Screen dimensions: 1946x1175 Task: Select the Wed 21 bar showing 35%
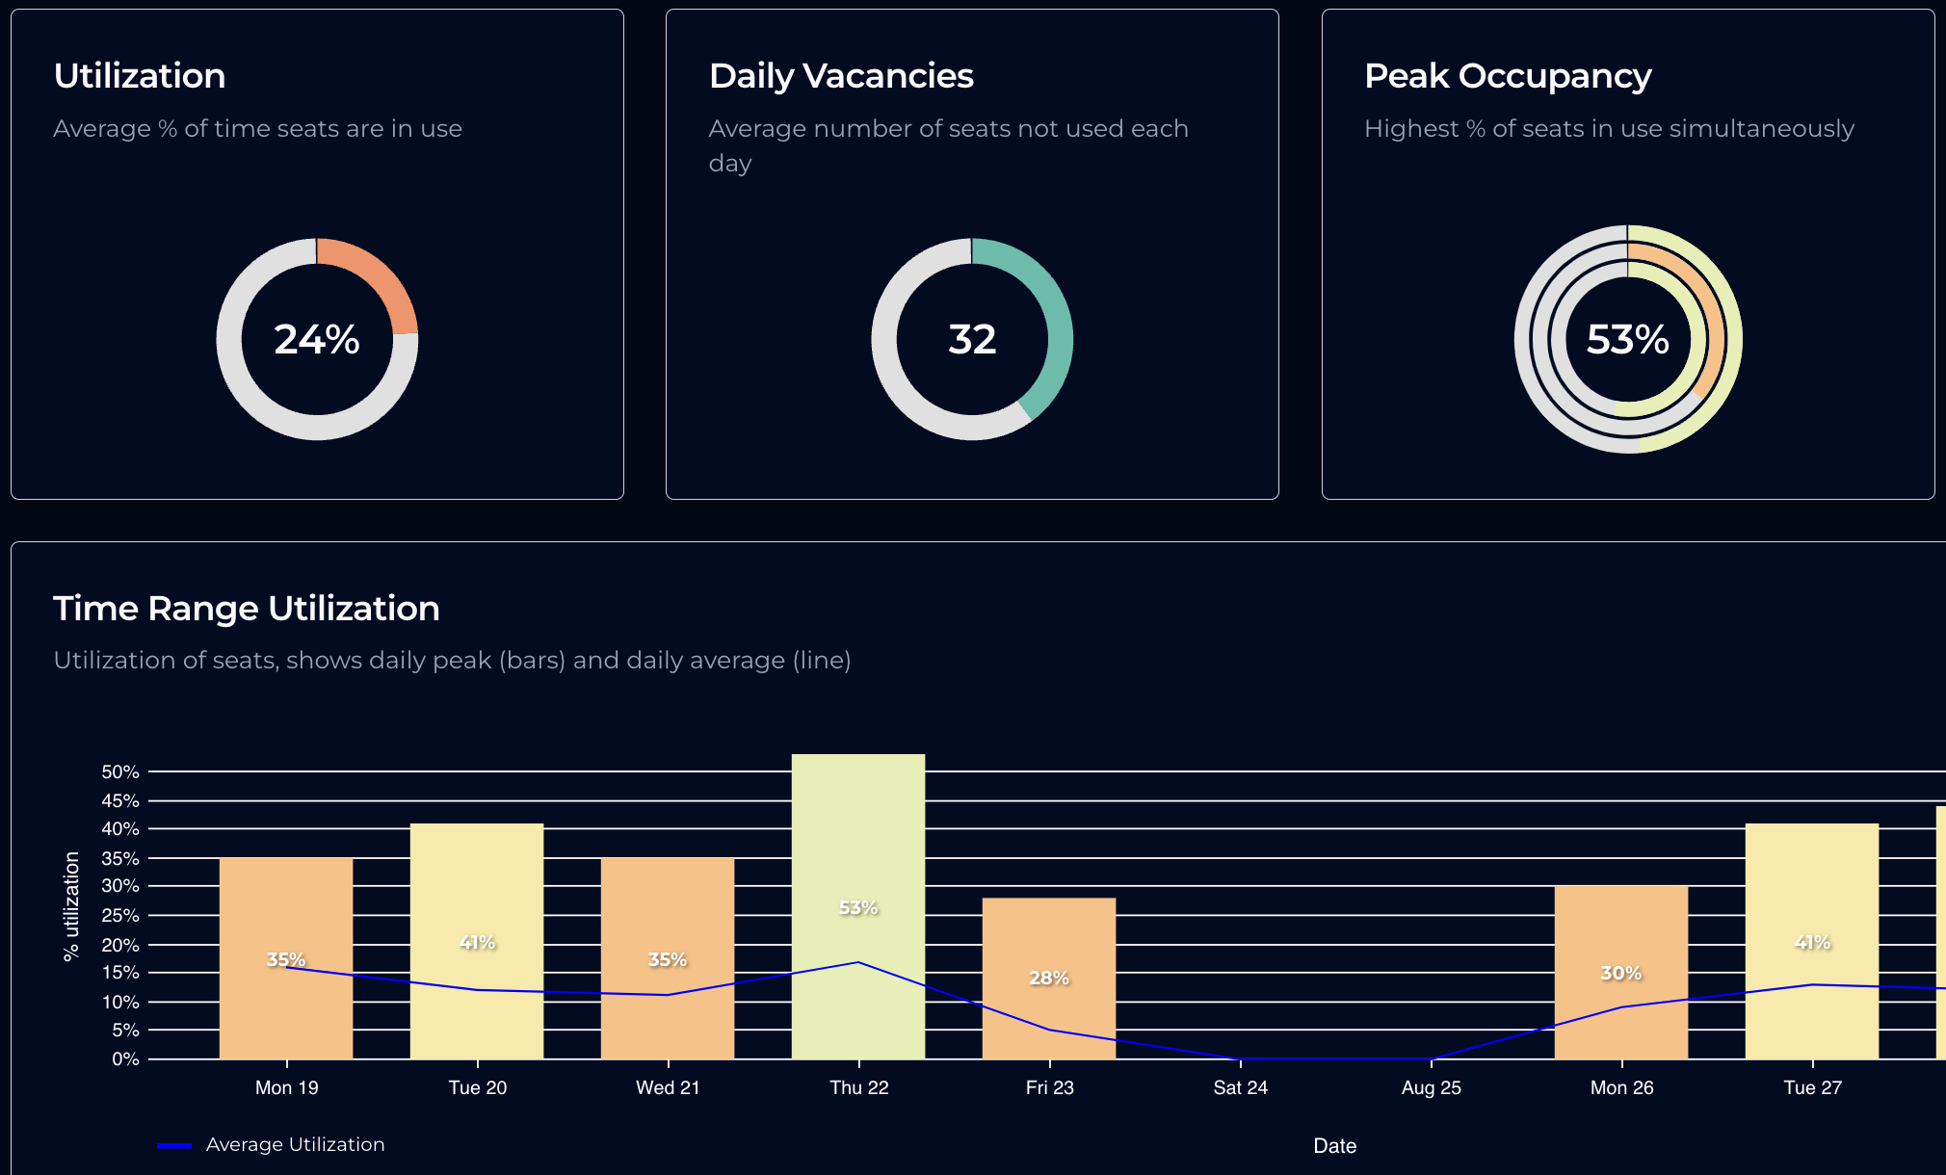(668, 958)
